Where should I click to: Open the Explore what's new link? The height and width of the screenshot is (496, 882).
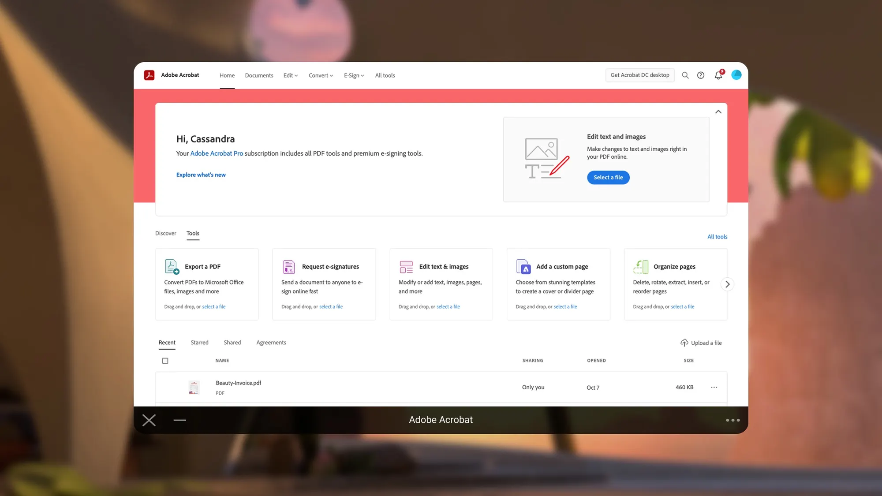point(201,175)
